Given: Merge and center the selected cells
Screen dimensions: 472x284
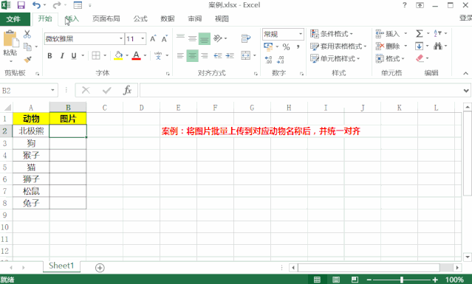Looking at the screenshot, I should [x=246, y=55].
